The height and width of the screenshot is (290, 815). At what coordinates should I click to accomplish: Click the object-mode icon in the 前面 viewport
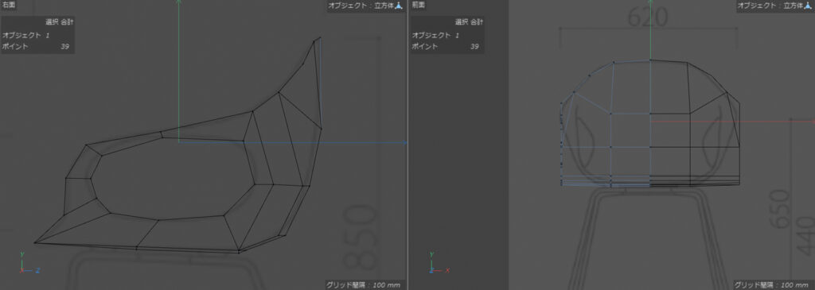point(809,6)
